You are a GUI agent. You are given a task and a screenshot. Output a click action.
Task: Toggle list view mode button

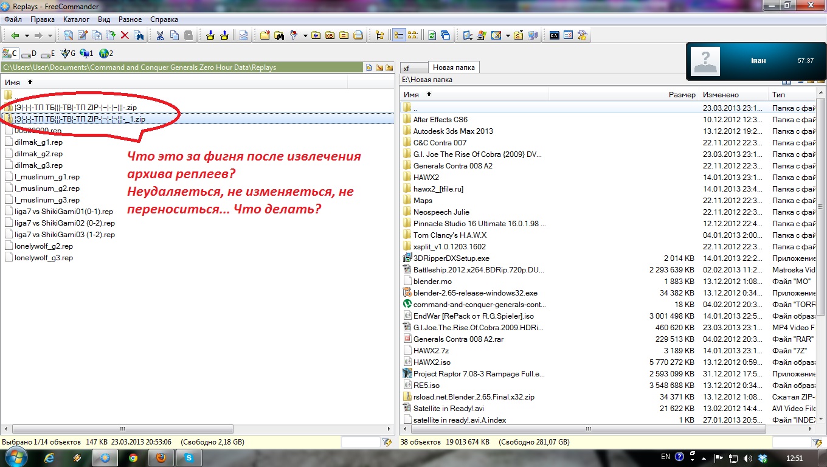click(x=413, y=35)
